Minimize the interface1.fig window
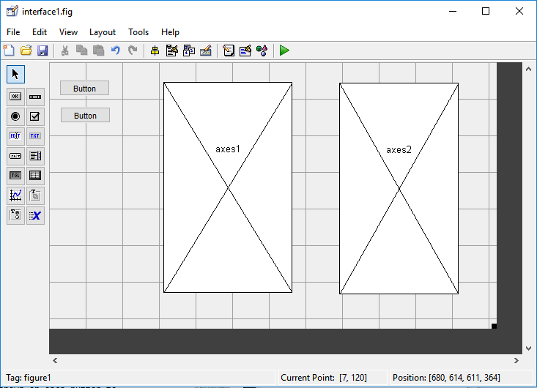This screenshot has height=388, width=537. click(x=453, y=11)
